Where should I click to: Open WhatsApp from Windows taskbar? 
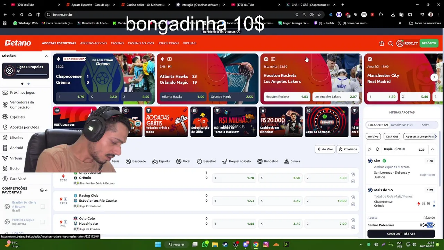[x=205, y=244]
